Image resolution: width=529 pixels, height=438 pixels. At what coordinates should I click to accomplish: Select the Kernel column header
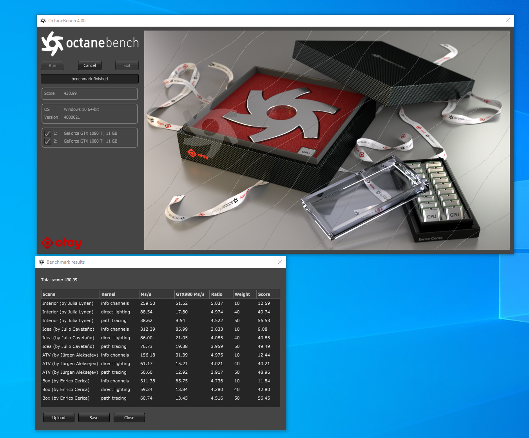click(120, 294)
